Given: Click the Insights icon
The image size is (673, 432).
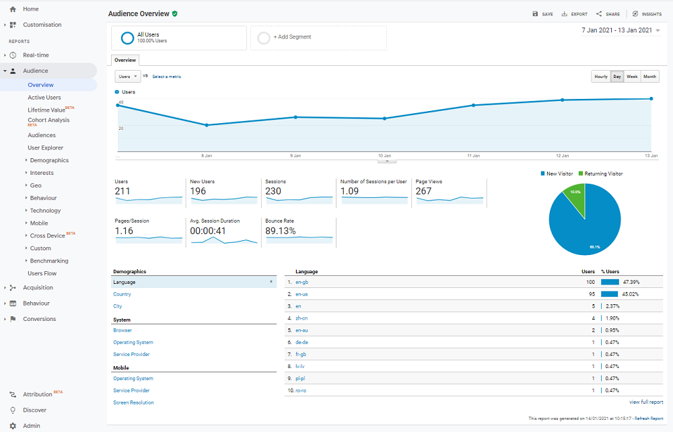Looking at the screenshot, I should point(635,14).
